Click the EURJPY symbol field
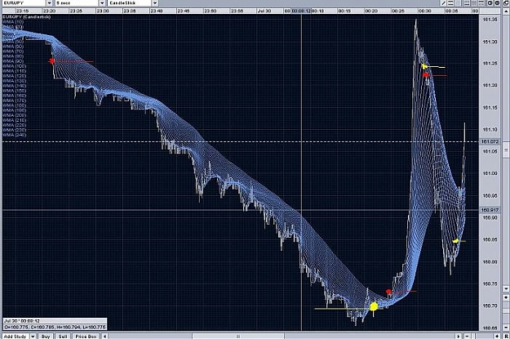 pos(24,3)
